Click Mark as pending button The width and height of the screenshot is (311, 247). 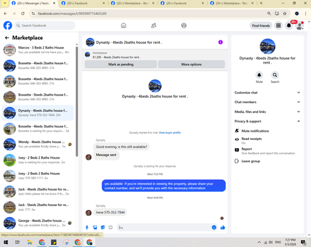[121, 64]
